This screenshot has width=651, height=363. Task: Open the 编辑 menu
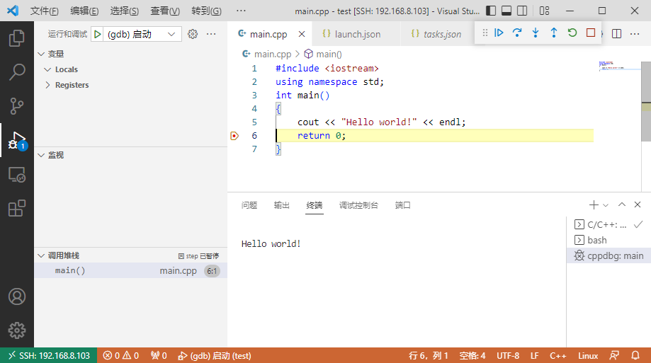(x=84, y=11)
